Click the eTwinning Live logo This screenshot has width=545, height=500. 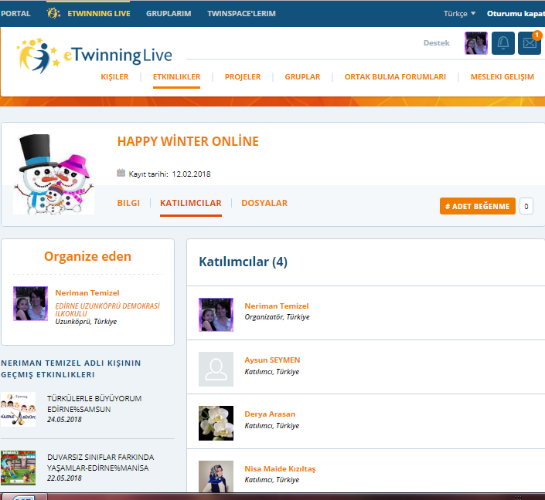click(x=94, y=55)
